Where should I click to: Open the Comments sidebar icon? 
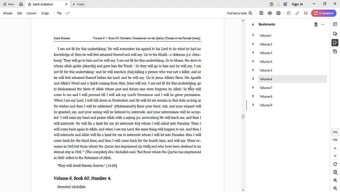pos(335,34)
